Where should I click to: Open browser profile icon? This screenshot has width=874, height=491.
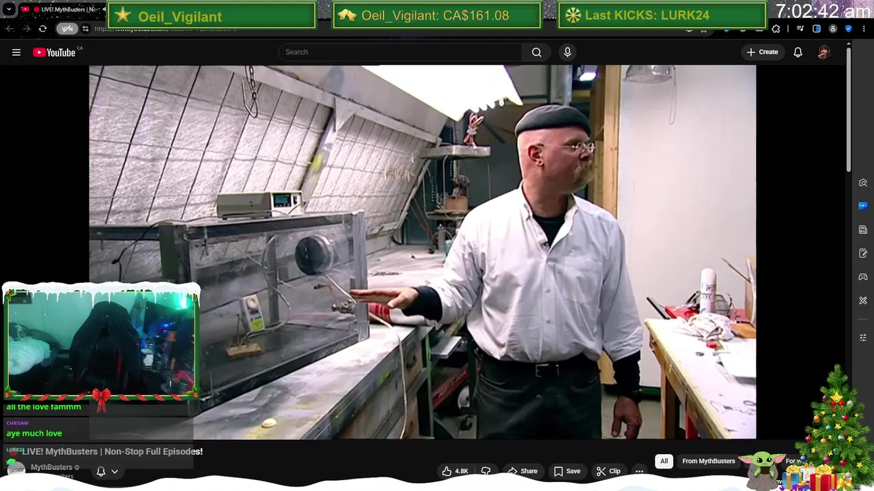pyautogui.click(x=833, y=29)
